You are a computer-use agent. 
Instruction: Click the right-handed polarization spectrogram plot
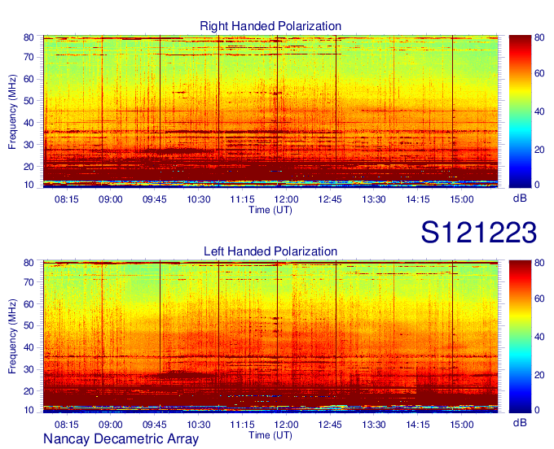270,111
